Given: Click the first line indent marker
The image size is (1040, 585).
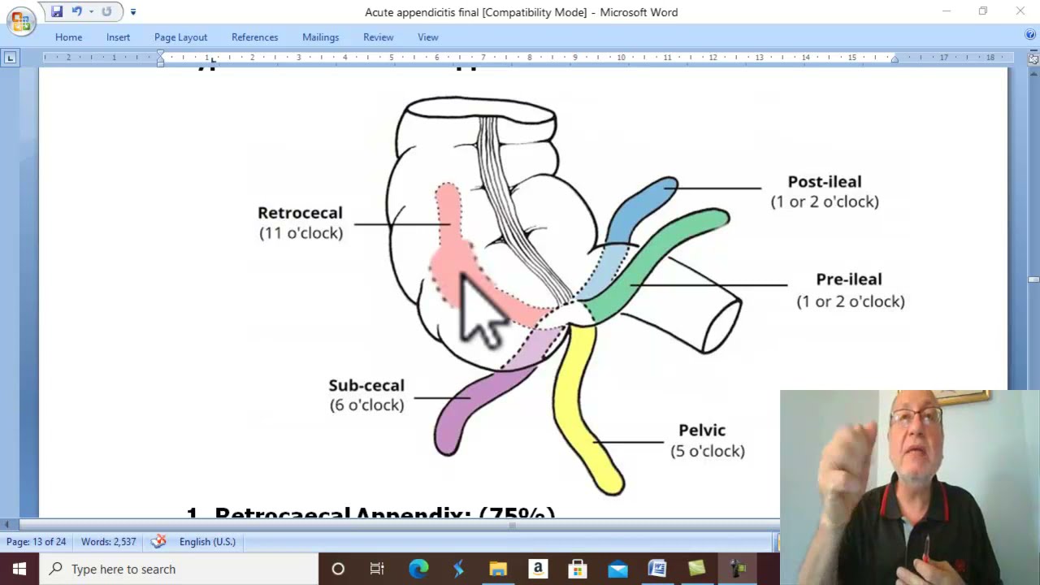Looking at the screenshot, I should (x=160, y=54).
